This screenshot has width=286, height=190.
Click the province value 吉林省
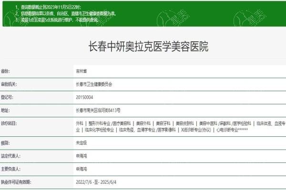(82, 71)
